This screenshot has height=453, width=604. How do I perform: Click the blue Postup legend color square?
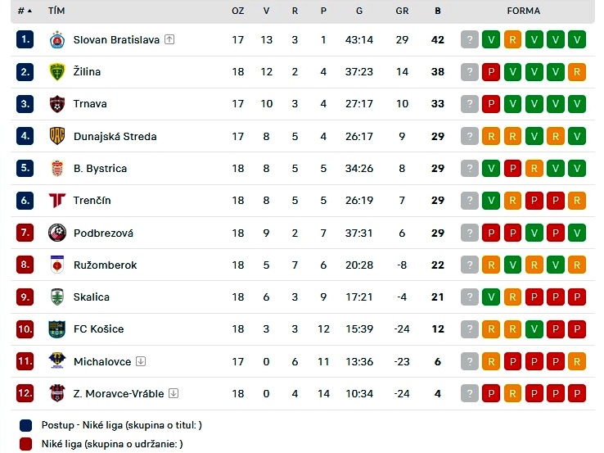(x=26, y=425)
